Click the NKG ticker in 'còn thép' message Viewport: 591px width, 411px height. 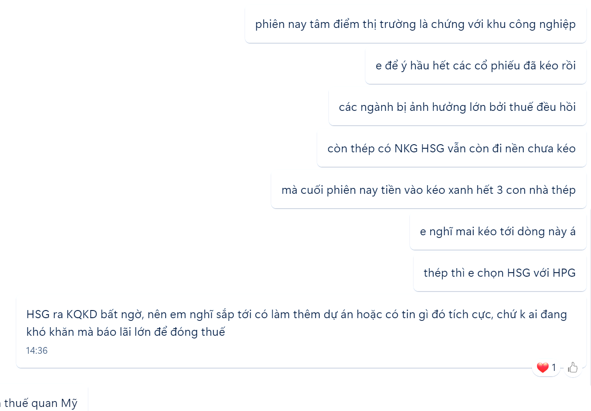pos(406,149)
